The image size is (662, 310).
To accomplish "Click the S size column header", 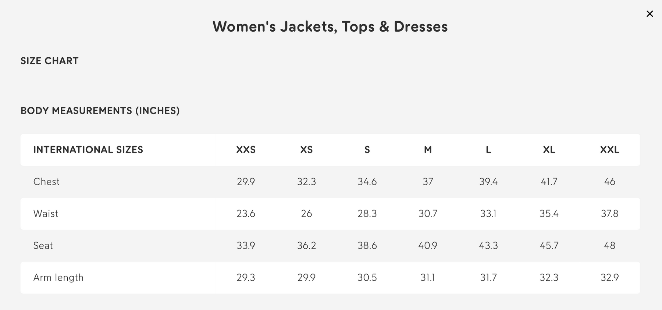I will (367, 150).
